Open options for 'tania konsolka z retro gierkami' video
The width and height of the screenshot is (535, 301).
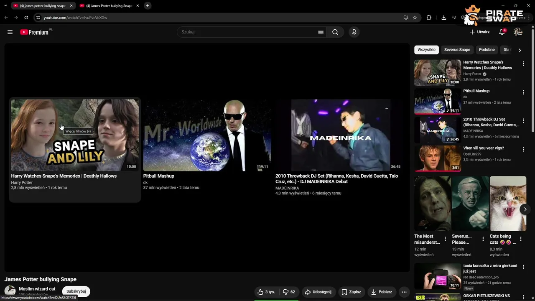[x=523, y=267]
